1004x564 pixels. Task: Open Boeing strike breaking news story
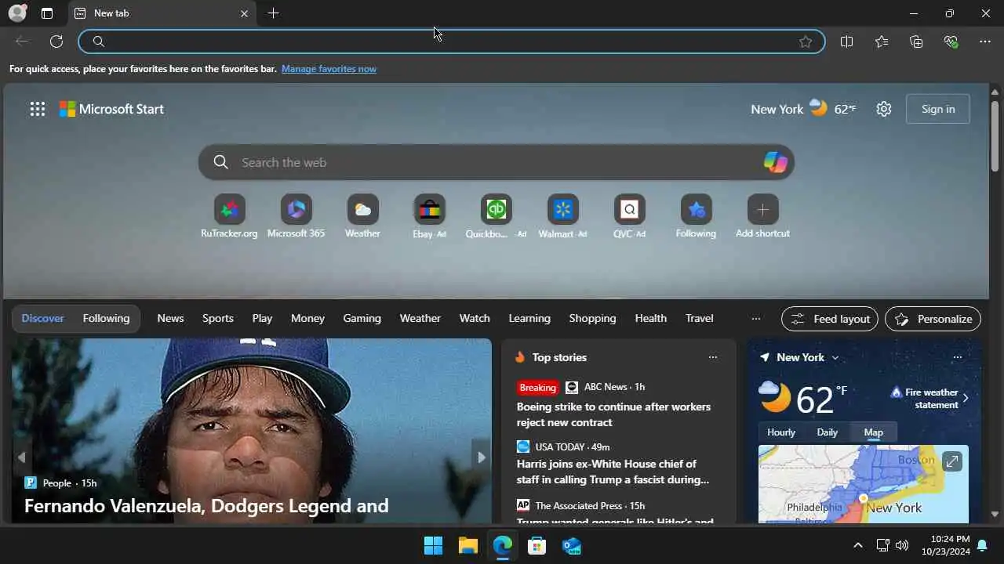pos(613,414)
